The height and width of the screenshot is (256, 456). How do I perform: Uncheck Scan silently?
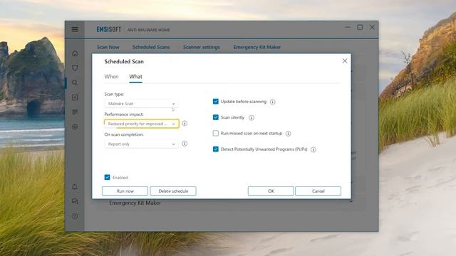click(x=215, y=117)
